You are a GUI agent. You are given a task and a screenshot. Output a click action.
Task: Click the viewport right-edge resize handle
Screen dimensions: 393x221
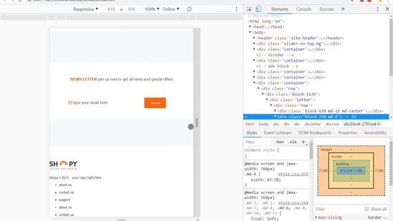pos(196,123)
